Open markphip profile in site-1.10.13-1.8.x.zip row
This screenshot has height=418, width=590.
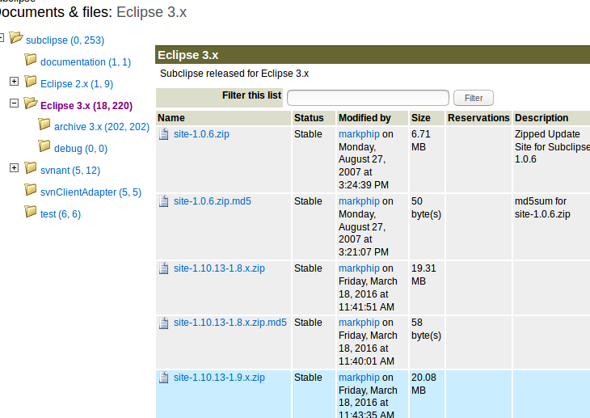[x=359, y=268]
